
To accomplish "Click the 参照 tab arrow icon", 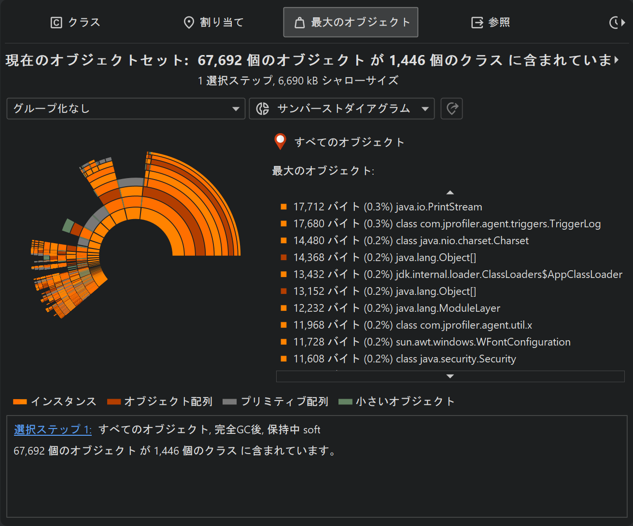I will coord(477,23).
